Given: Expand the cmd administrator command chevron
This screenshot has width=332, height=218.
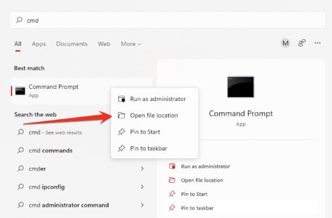Looking at the screenshot, I should pos(142,205).
